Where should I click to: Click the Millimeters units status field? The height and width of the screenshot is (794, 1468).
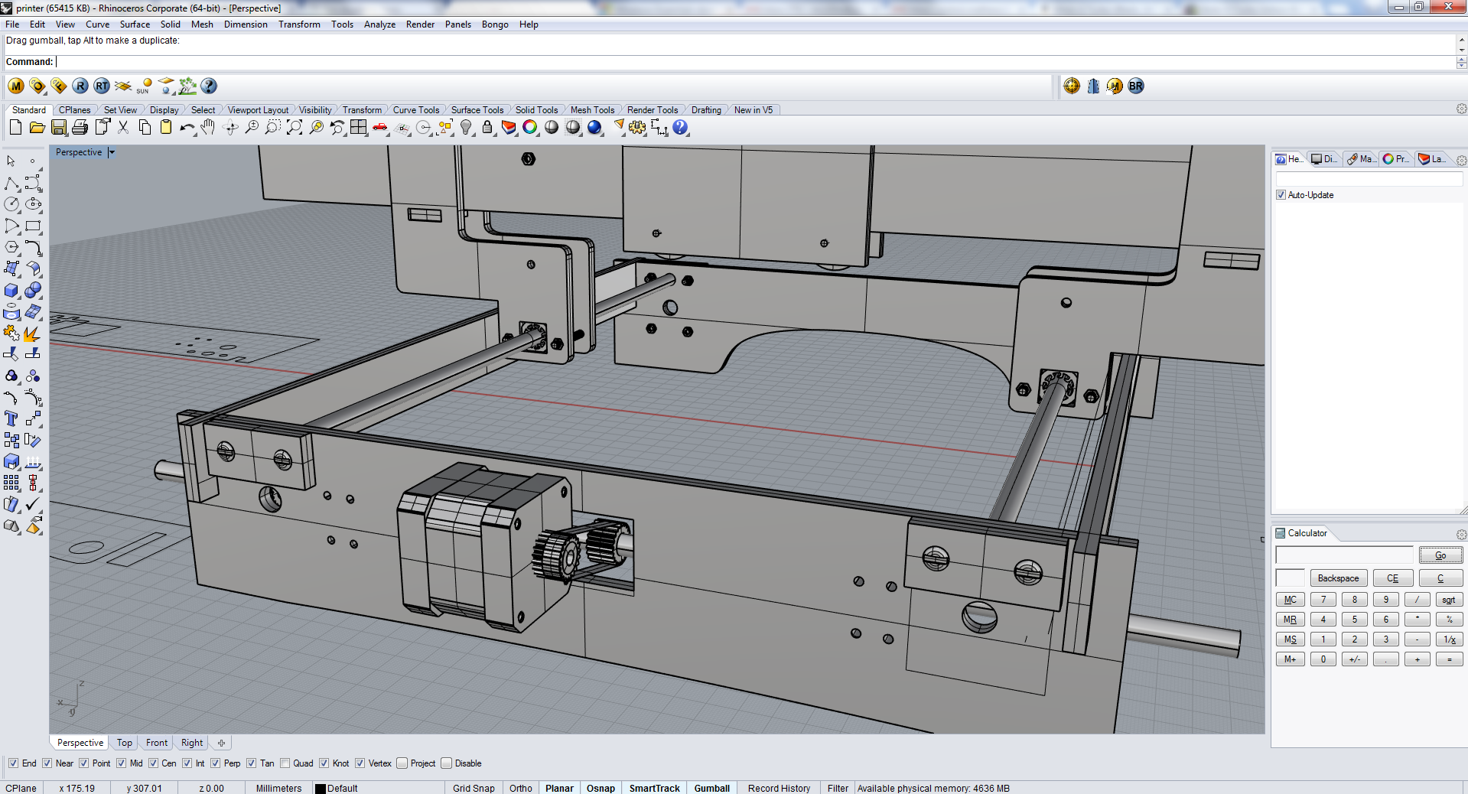[x=278, y=788]
